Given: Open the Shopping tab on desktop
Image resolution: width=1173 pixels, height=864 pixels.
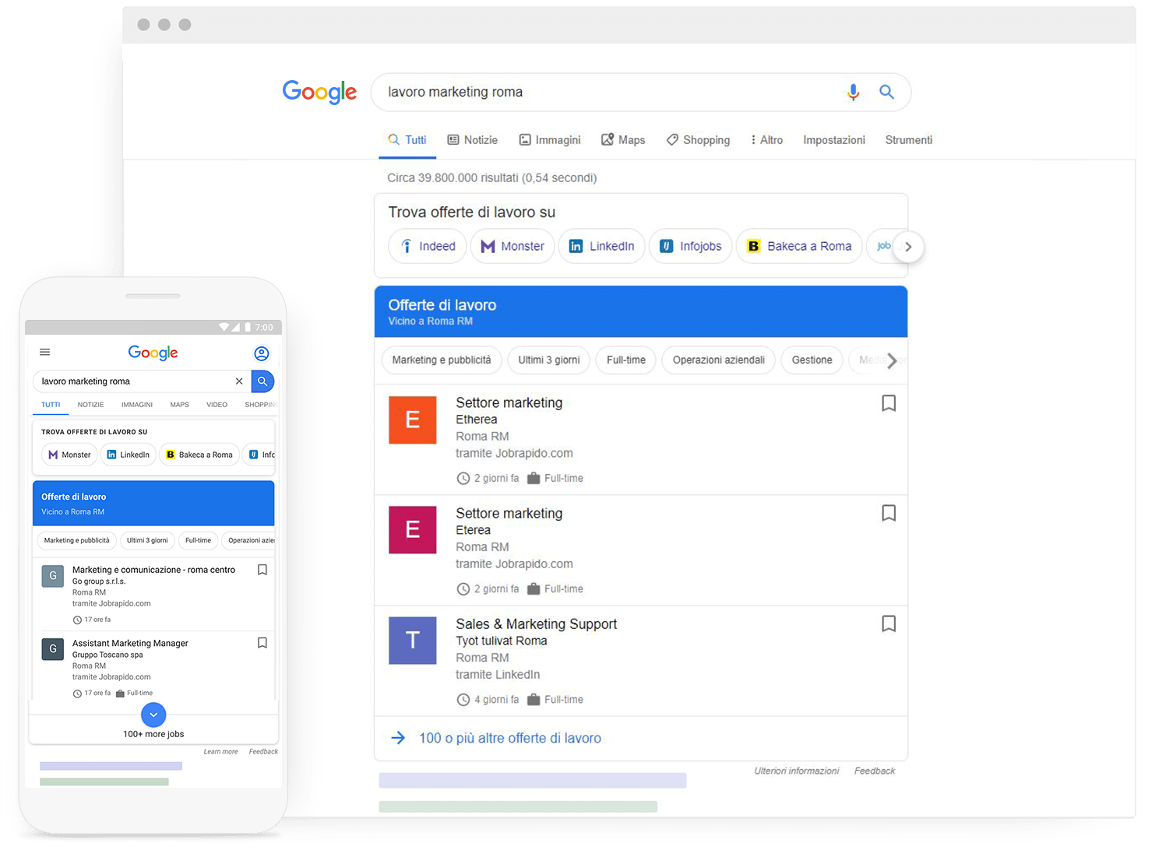Looking at the screenshot, I should (x=699, y=140).
